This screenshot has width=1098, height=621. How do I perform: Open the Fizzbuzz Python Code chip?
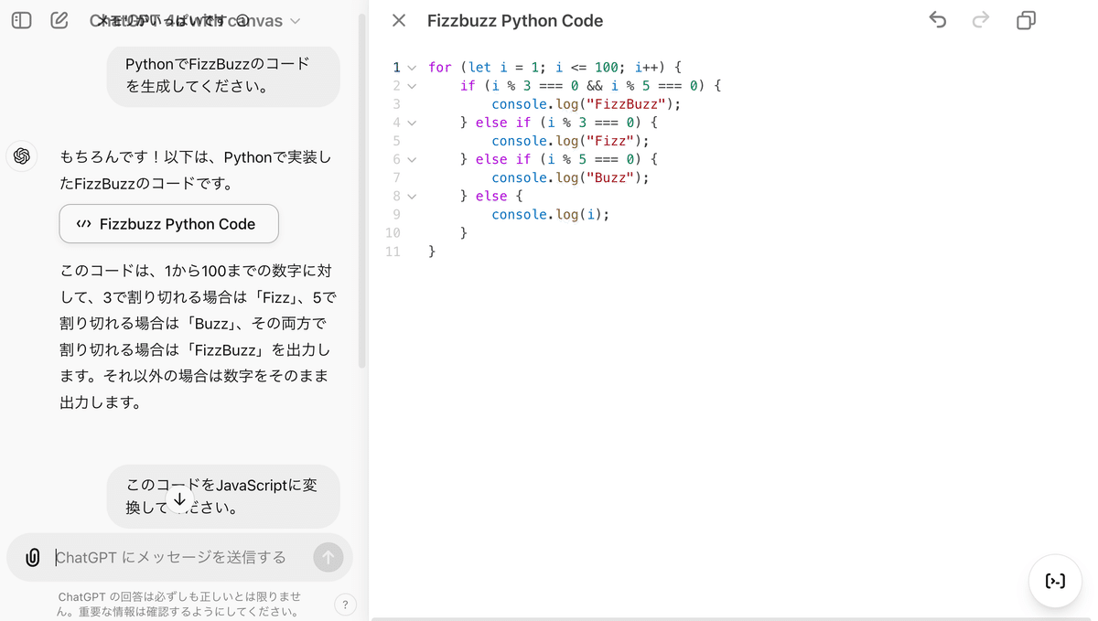(x=168, y=224)
